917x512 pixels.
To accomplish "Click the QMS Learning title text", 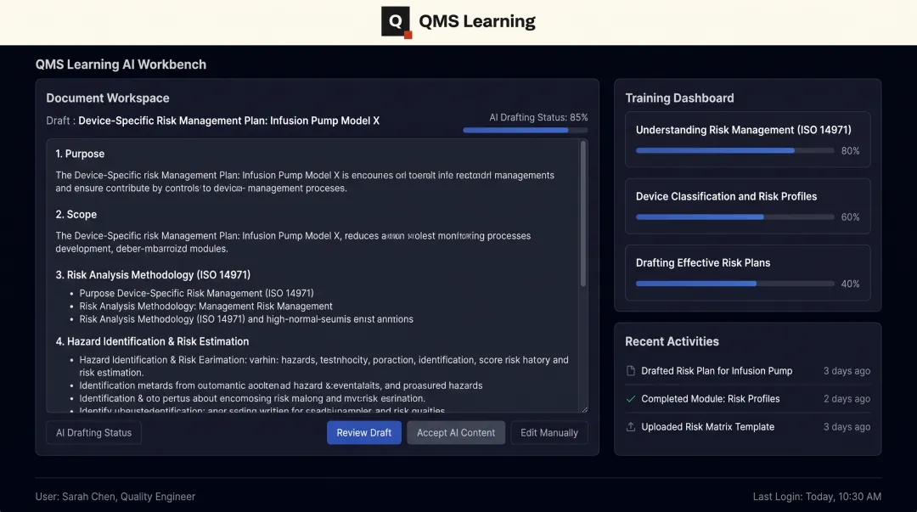I will (x=476, y=21).
